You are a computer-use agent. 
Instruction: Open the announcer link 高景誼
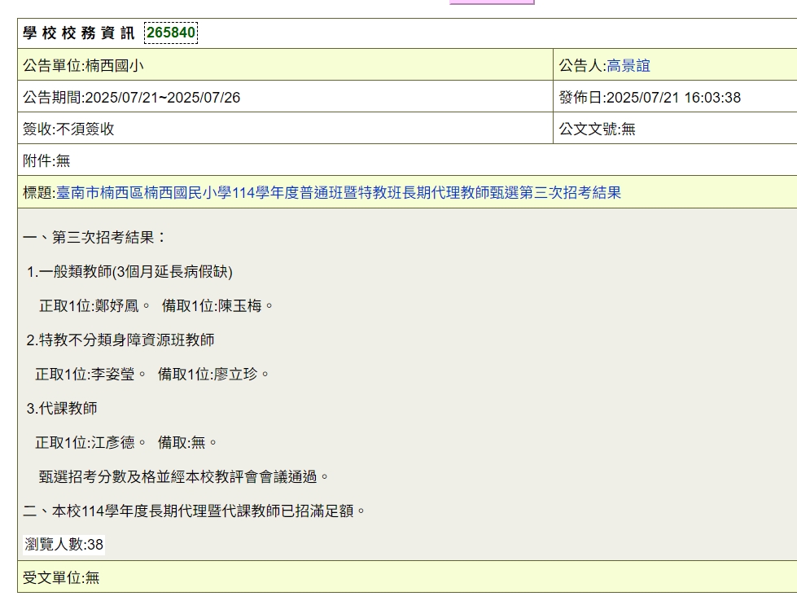pos(628,66)
